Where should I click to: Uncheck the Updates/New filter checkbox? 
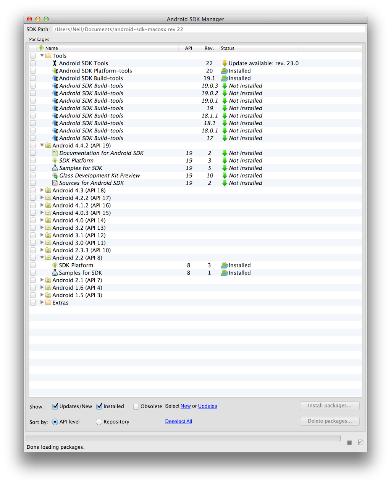(x=55, y=406)
